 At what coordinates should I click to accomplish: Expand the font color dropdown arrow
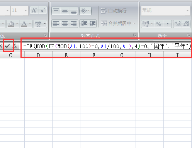coord(30,24)
